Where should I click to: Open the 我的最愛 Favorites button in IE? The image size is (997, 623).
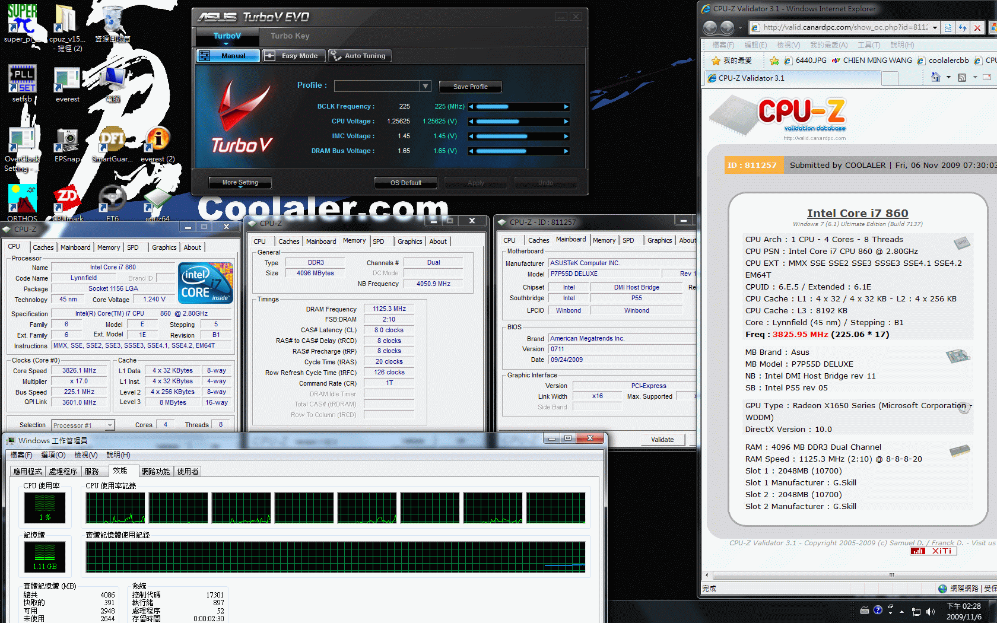[731, 61]
